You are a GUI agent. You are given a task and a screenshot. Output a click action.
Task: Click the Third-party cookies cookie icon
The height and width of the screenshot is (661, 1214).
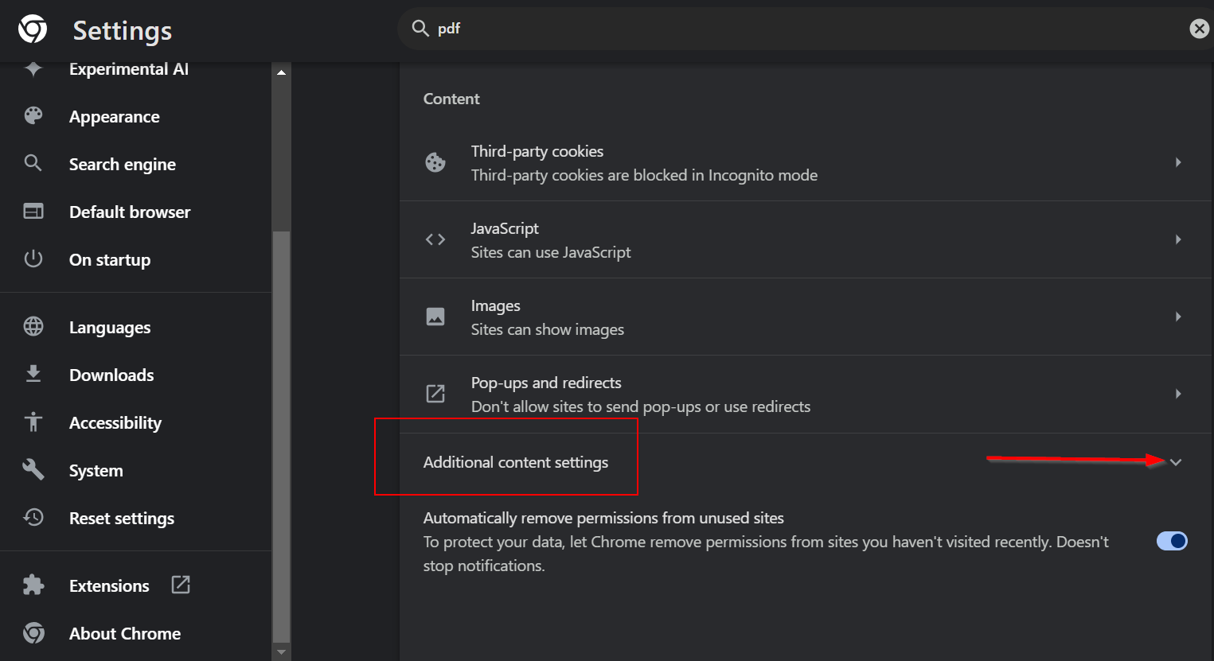(435, 162)
